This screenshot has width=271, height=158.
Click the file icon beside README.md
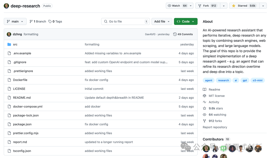click(9, 98)
